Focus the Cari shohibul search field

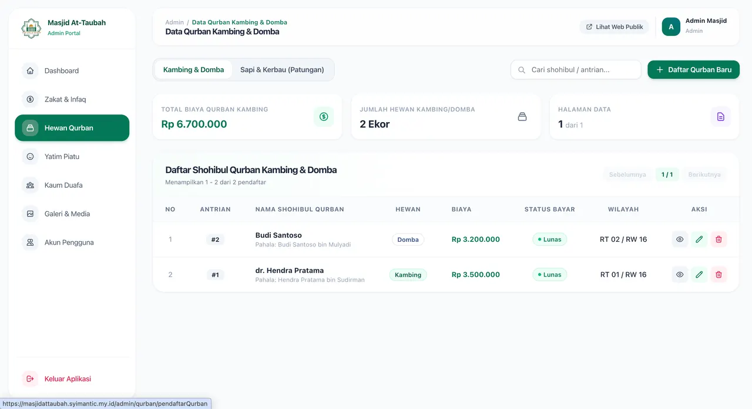(x=576, y=69)
